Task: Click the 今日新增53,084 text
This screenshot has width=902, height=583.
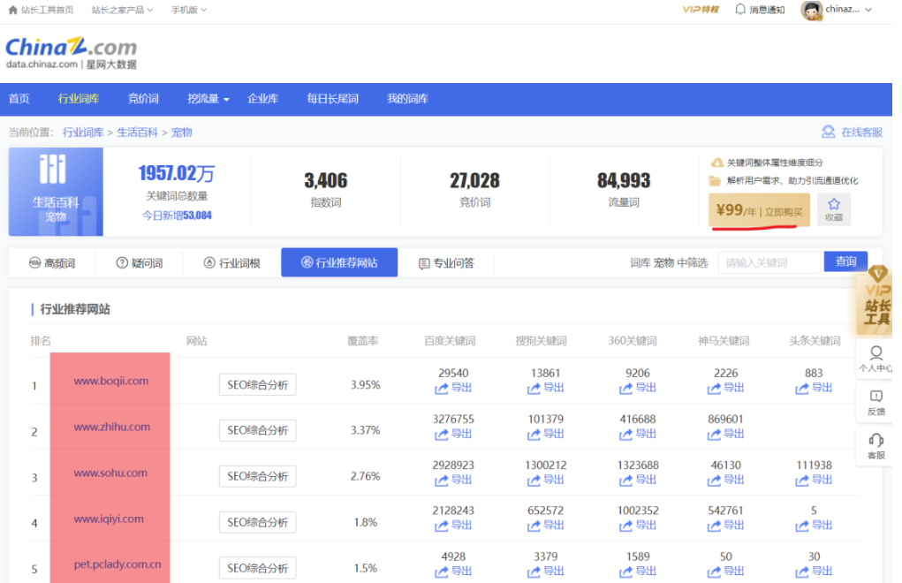Action: (x=178, y=216)
